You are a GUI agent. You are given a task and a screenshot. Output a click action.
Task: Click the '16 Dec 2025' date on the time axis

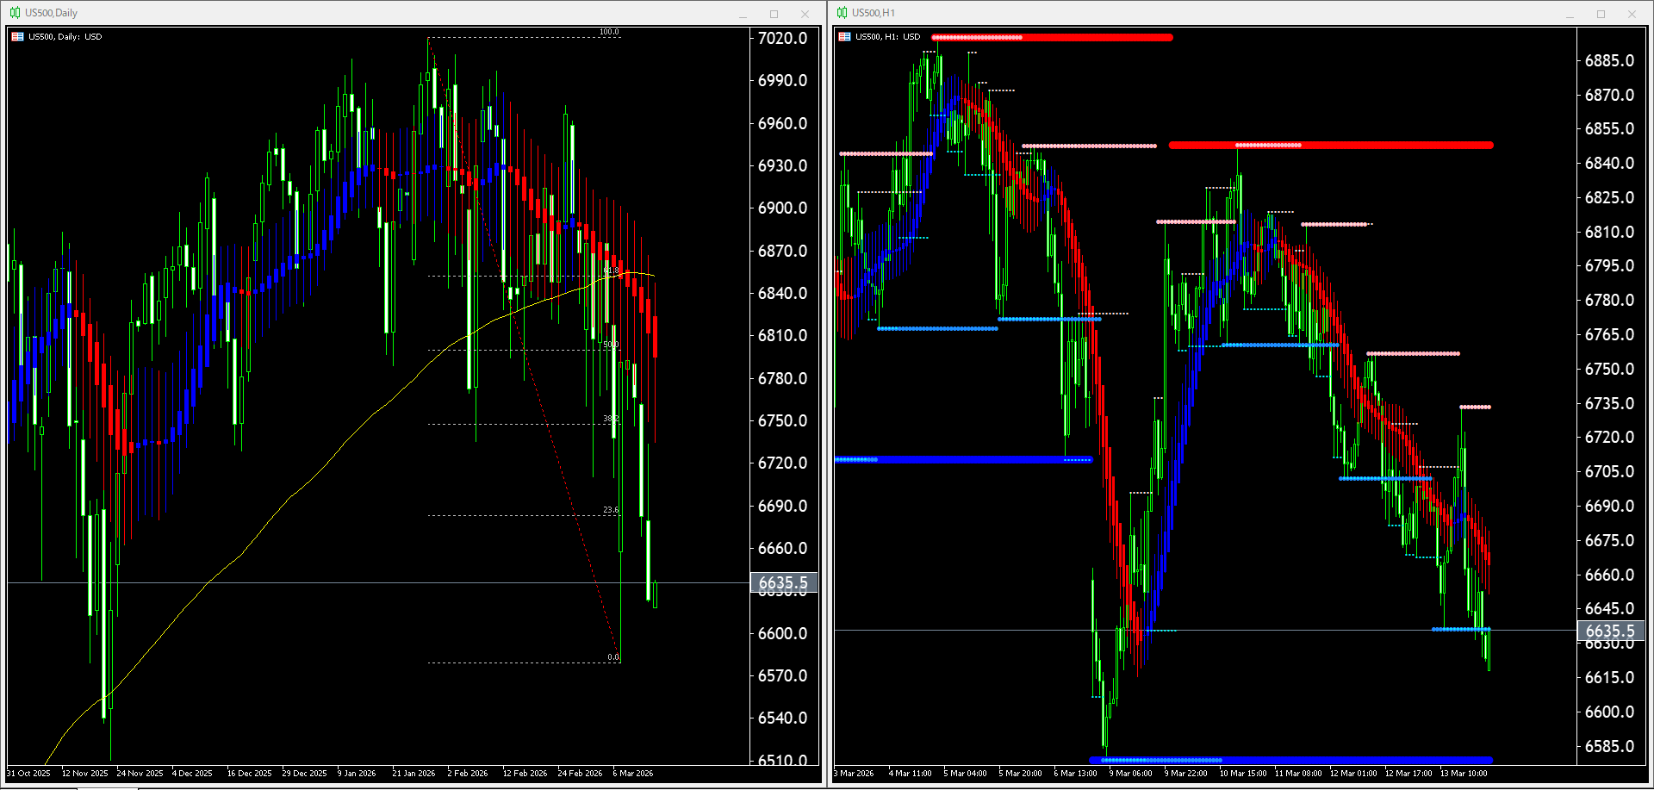click(x=249, y=774)
